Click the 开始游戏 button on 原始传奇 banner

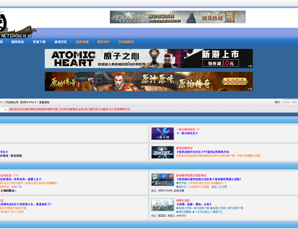click(235, 82)
